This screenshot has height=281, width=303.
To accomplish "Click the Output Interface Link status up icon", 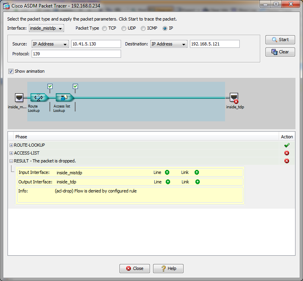I will 197,182.
